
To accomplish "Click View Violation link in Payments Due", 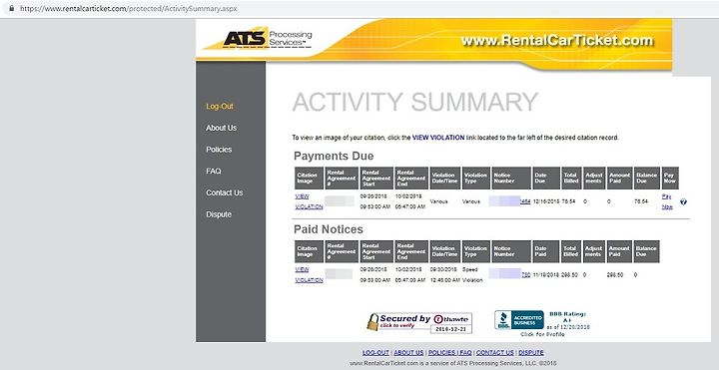I will click(x=309, y=201).
